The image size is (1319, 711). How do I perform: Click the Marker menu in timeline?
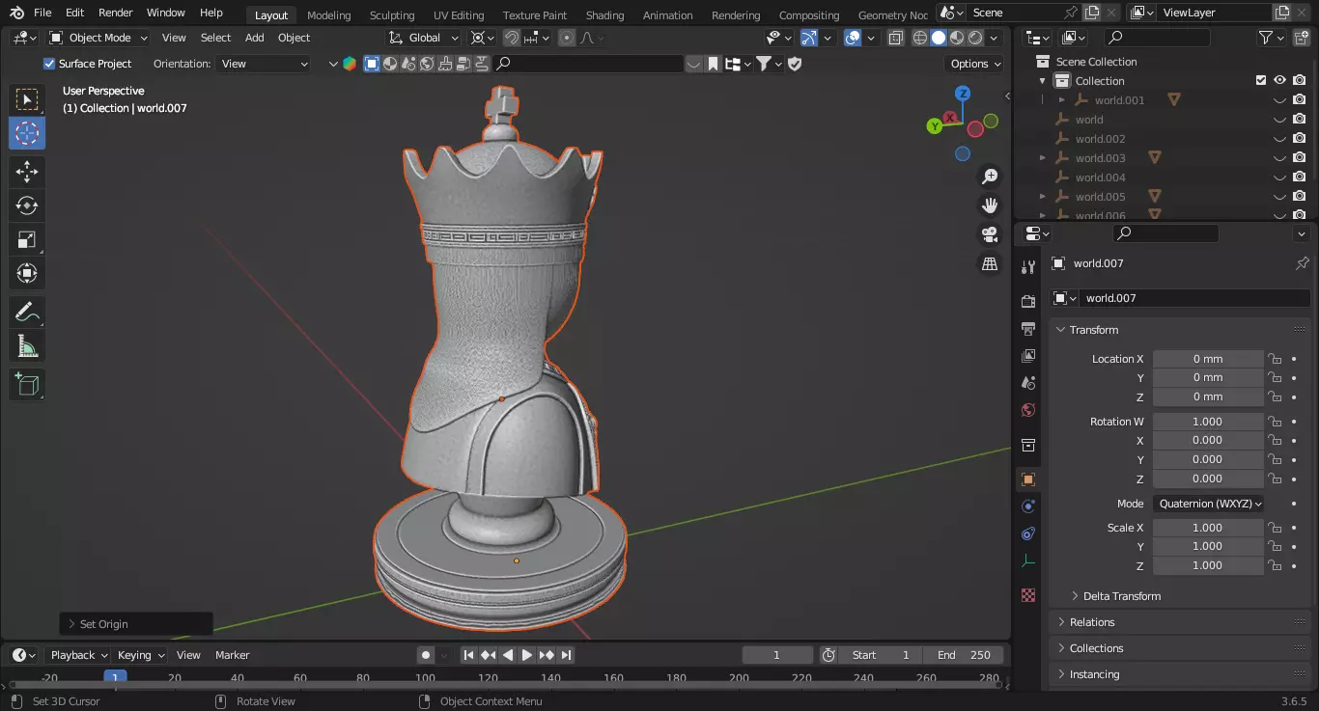(232, 655)
